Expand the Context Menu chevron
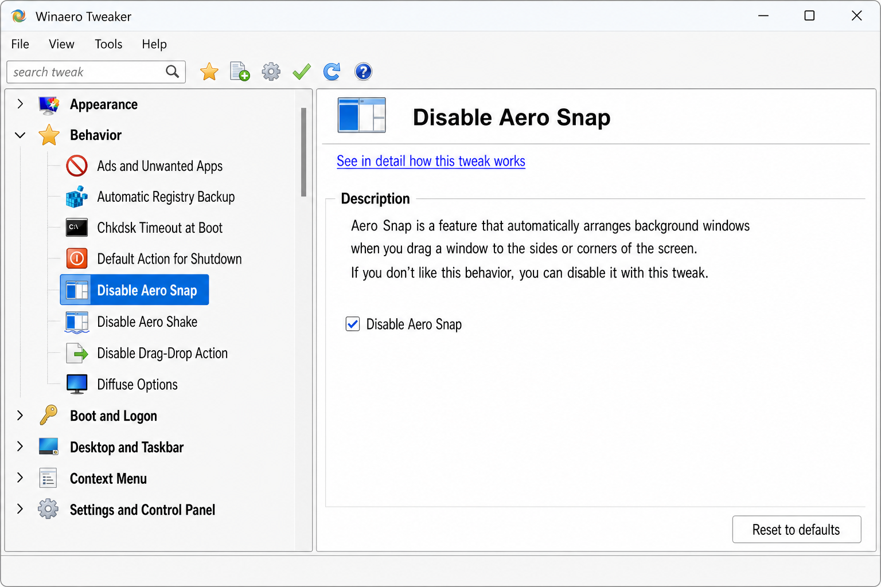 [x=20, y=478]
